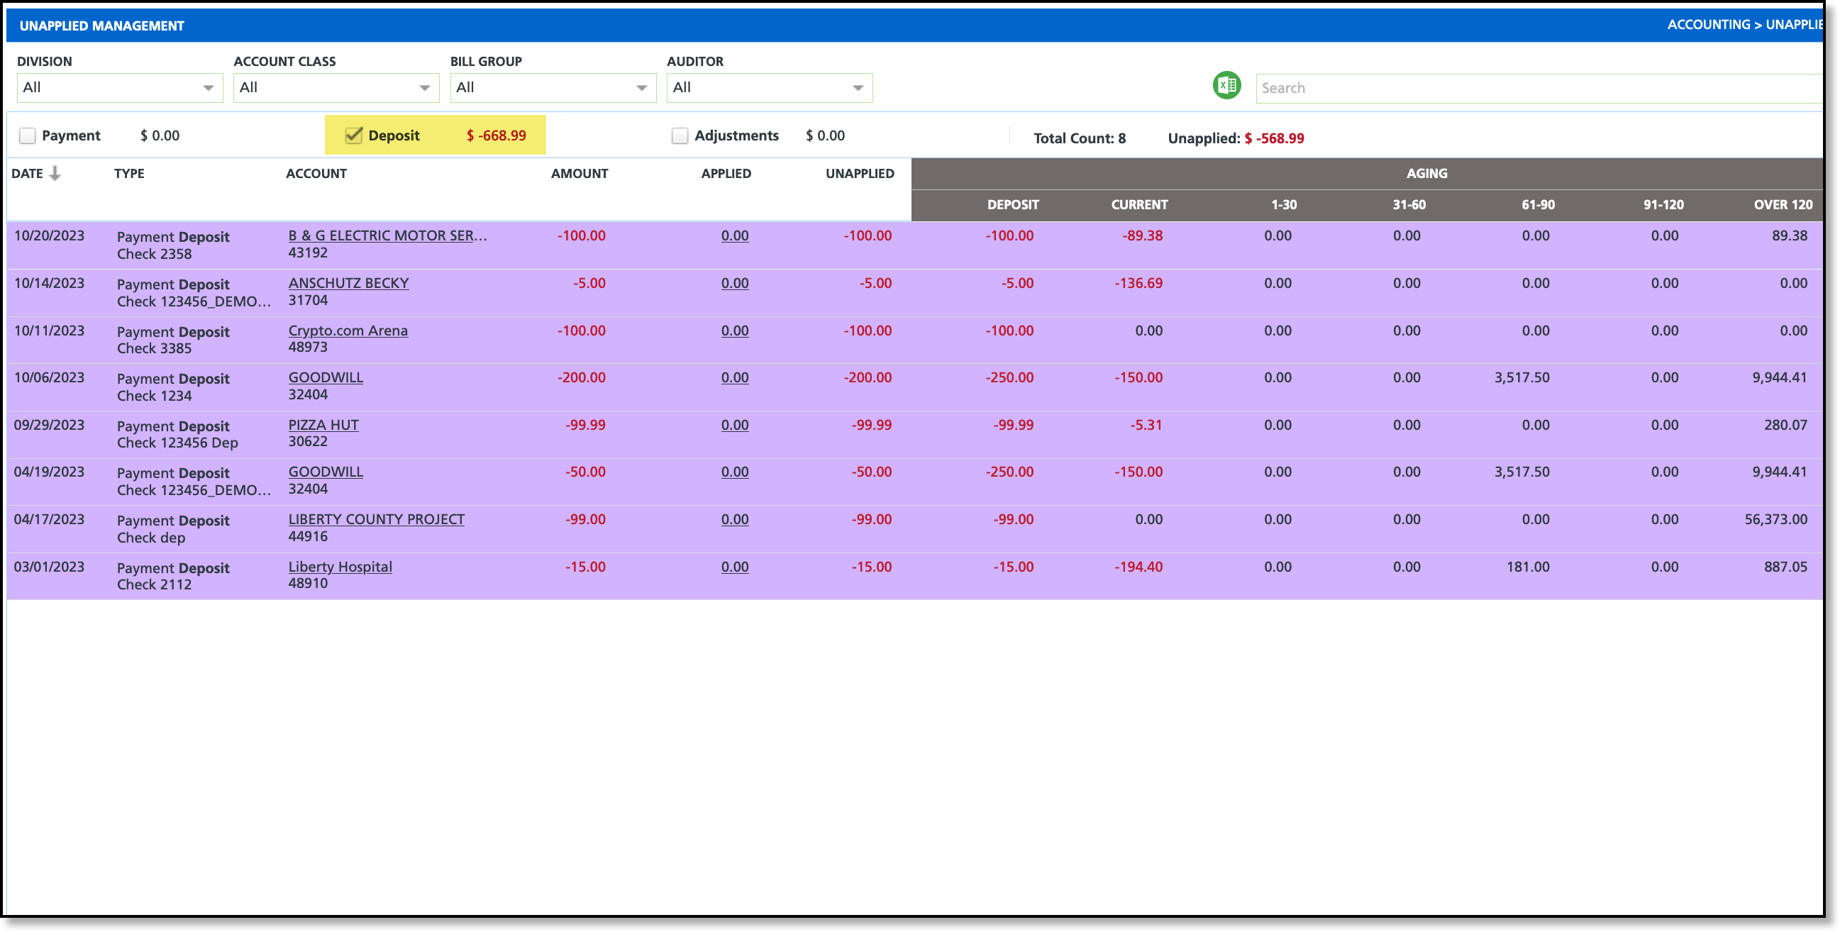Click the Excel export icon

(x=1226, y=87)
